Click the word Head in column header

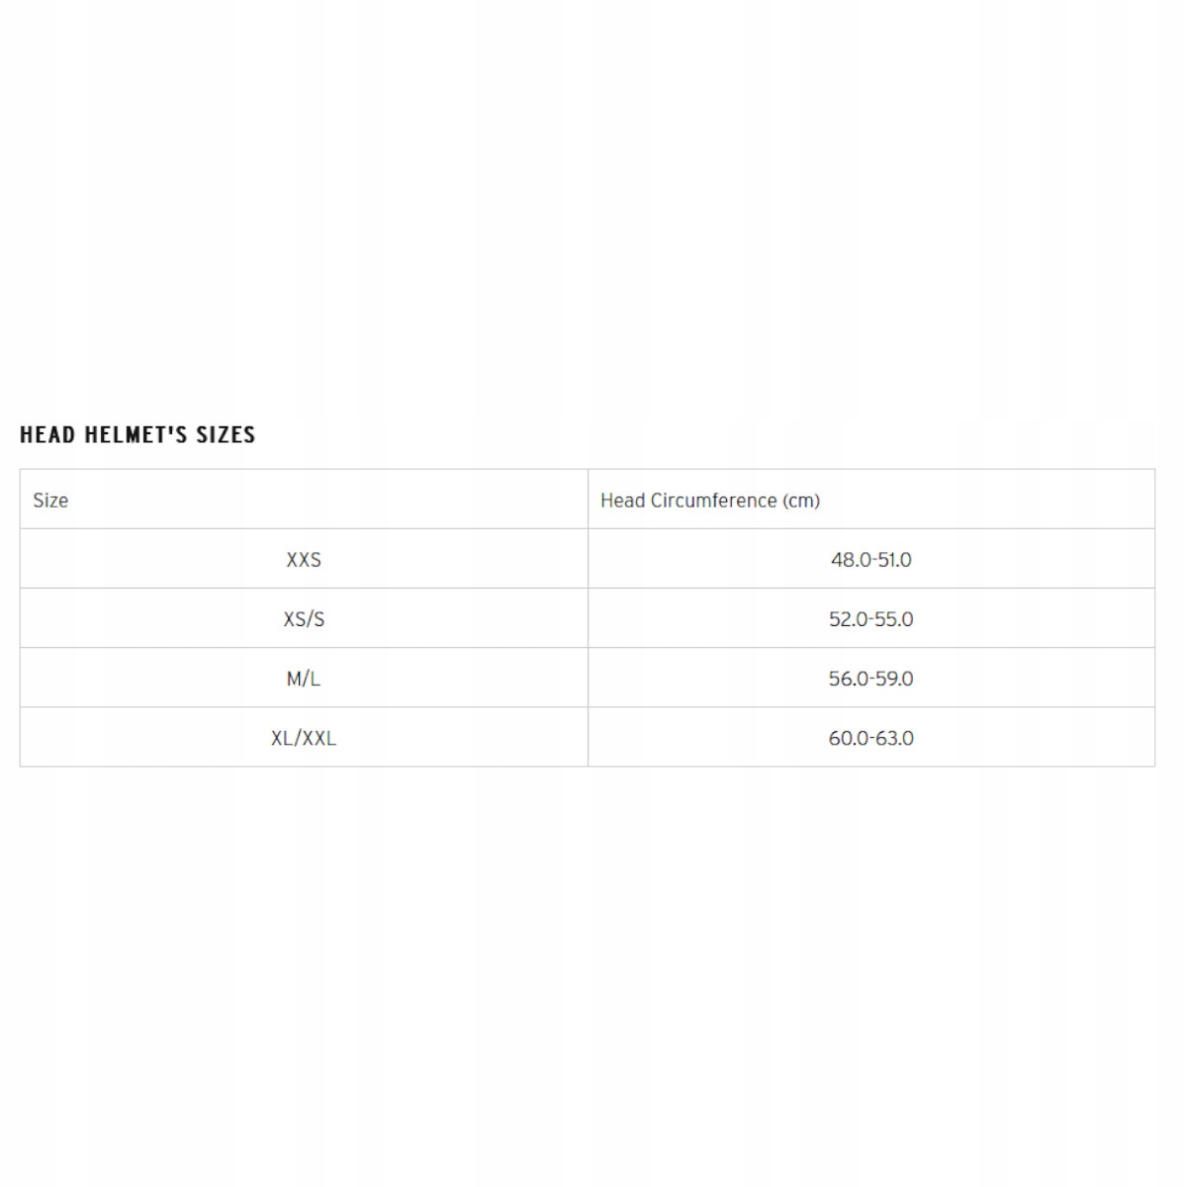621,501
